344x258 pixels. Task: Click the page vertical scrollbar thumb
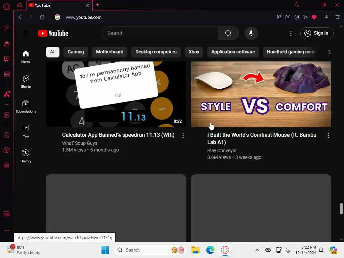(341, 209)
